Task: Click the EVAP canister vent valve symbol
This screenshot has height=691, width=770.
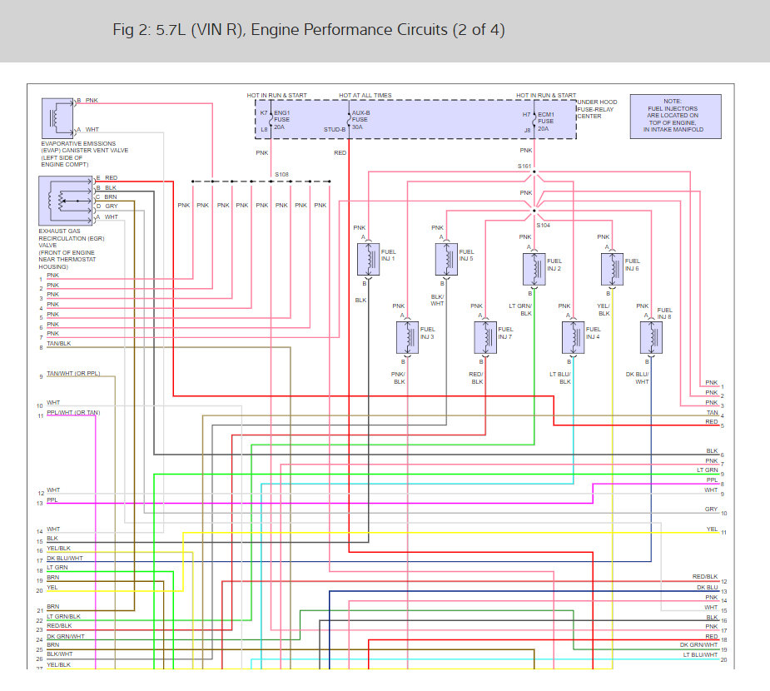Action: [57, 118]
